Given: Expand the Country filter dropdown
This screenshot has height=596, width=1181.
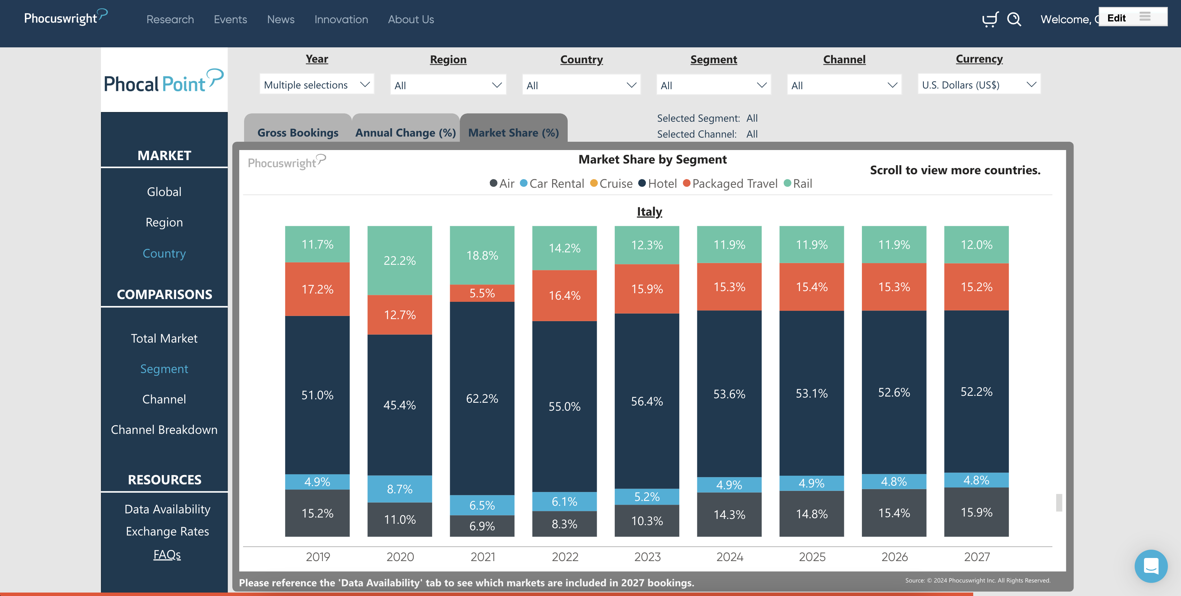Looking at the screenshot, I should (581, 84).
